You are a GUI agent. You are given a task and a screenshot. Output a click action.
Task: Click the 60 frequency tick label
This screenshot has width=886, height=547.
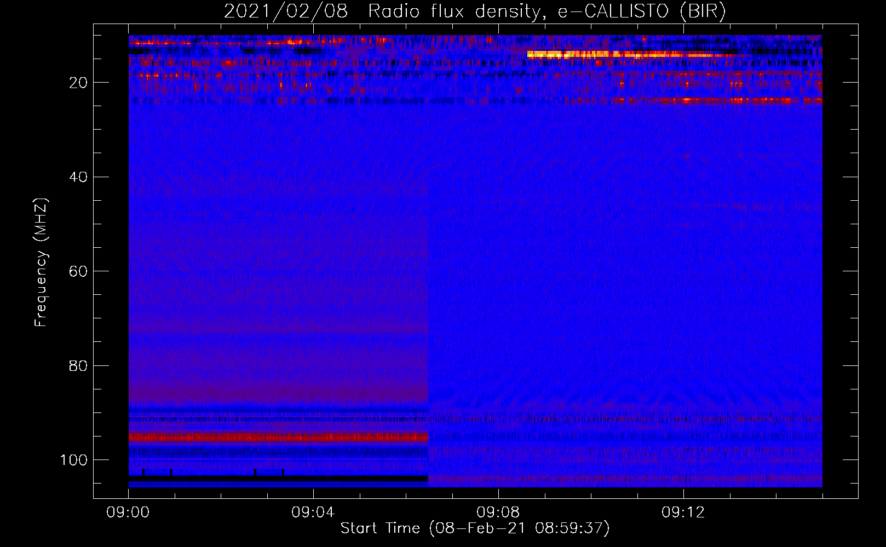[79, 271]
